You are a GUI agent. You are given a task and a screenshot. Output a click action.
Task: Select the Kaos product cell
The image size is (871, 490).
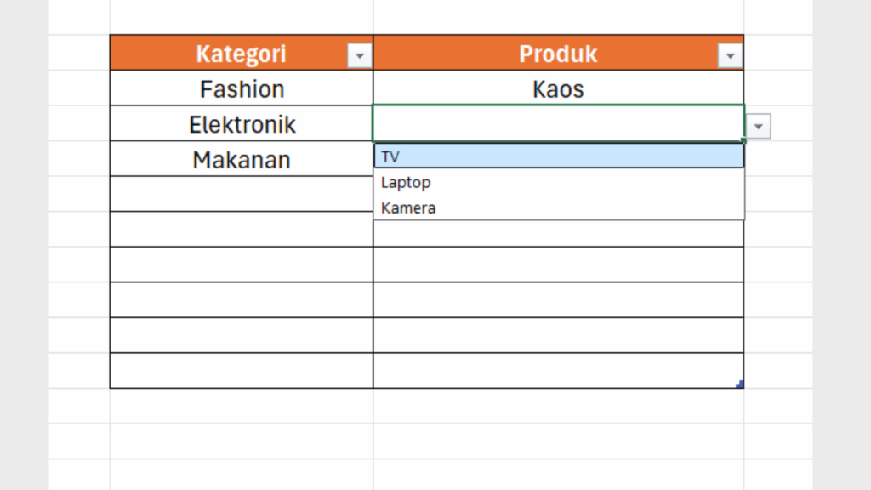(558, 88)
